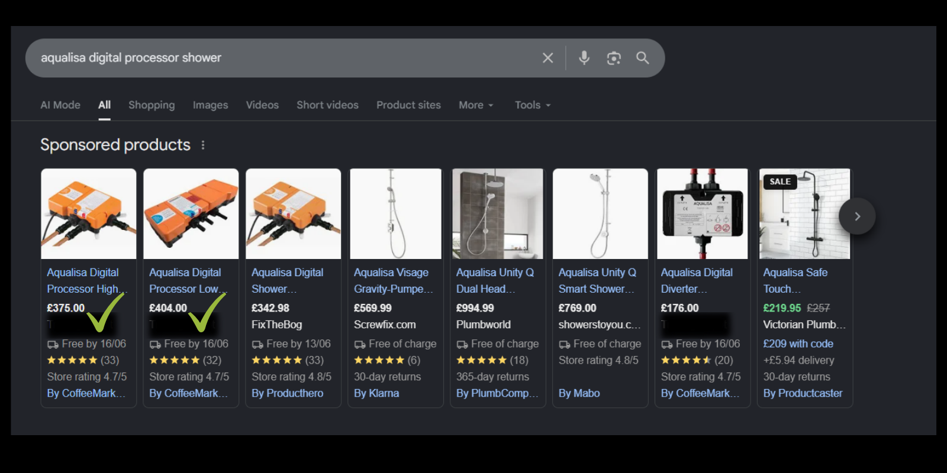Click the By Productcaster link
Image resolution: width=947 pixels, height=473 pixels.
click(803, 393)
